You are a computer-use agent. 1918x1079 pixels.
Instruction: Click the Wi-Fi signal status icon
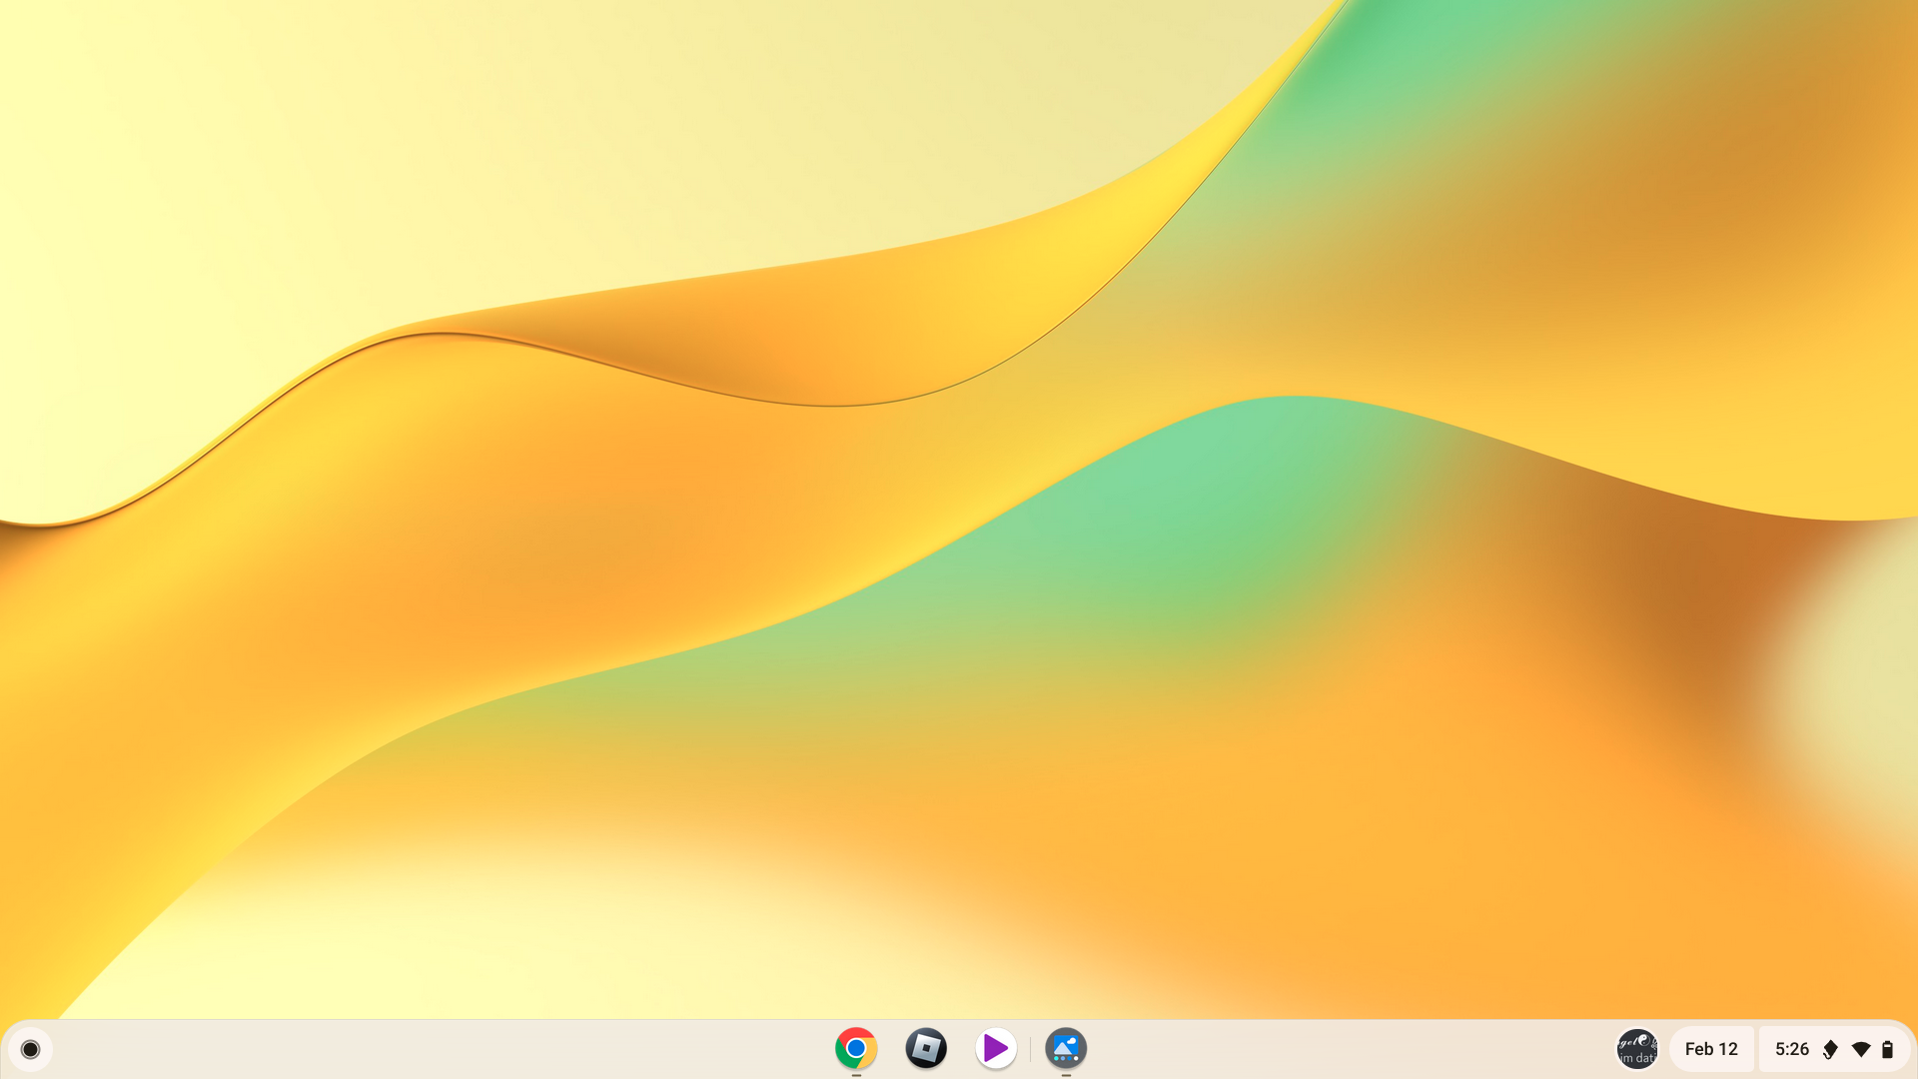[1861, 1049]
